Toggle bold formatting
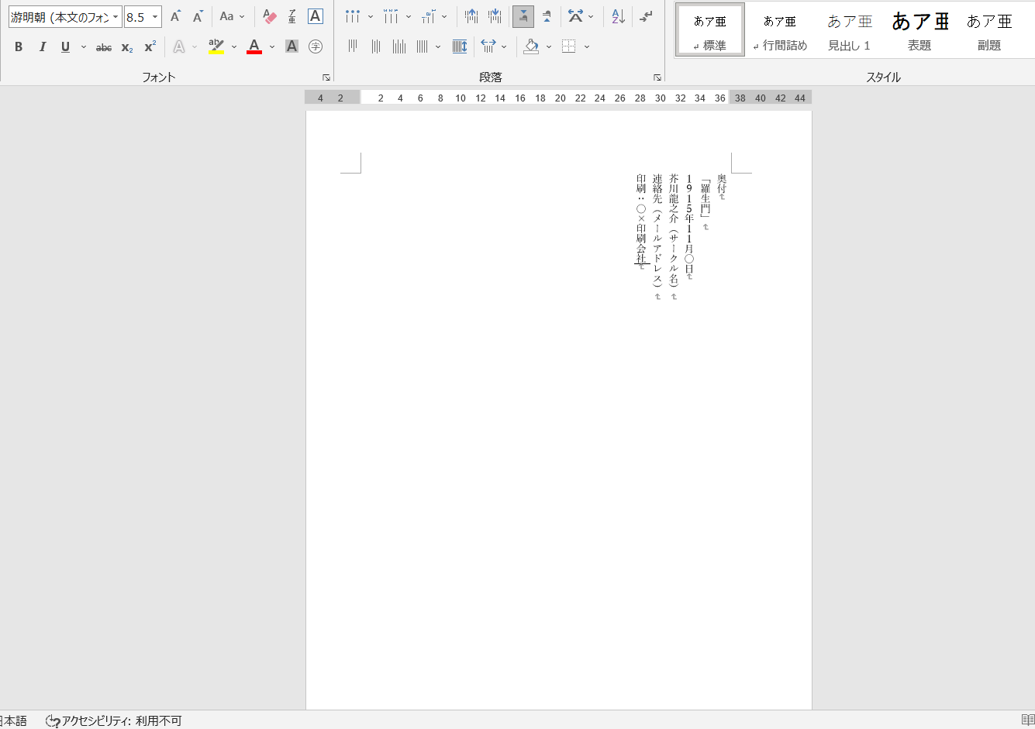Viewport: 1035px width, 729px height. click(x=18, y=46)
